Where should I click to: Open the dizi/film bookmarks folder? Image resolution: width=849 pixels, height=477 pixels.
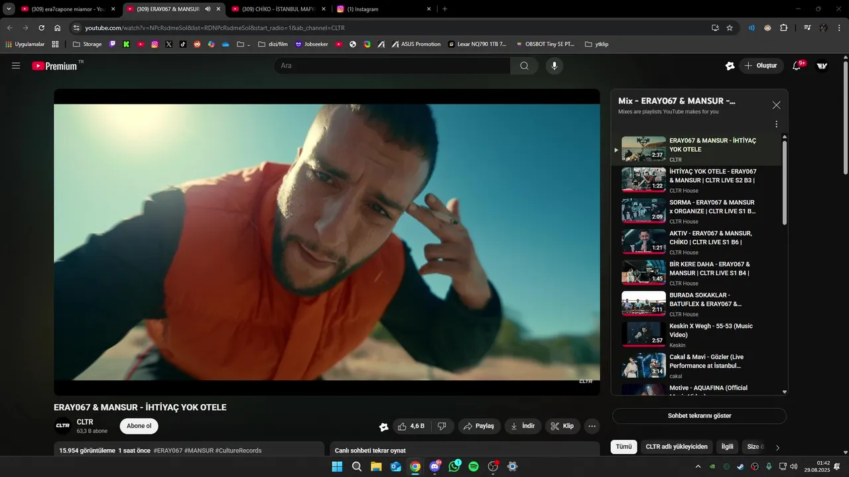tap(273, 44)
